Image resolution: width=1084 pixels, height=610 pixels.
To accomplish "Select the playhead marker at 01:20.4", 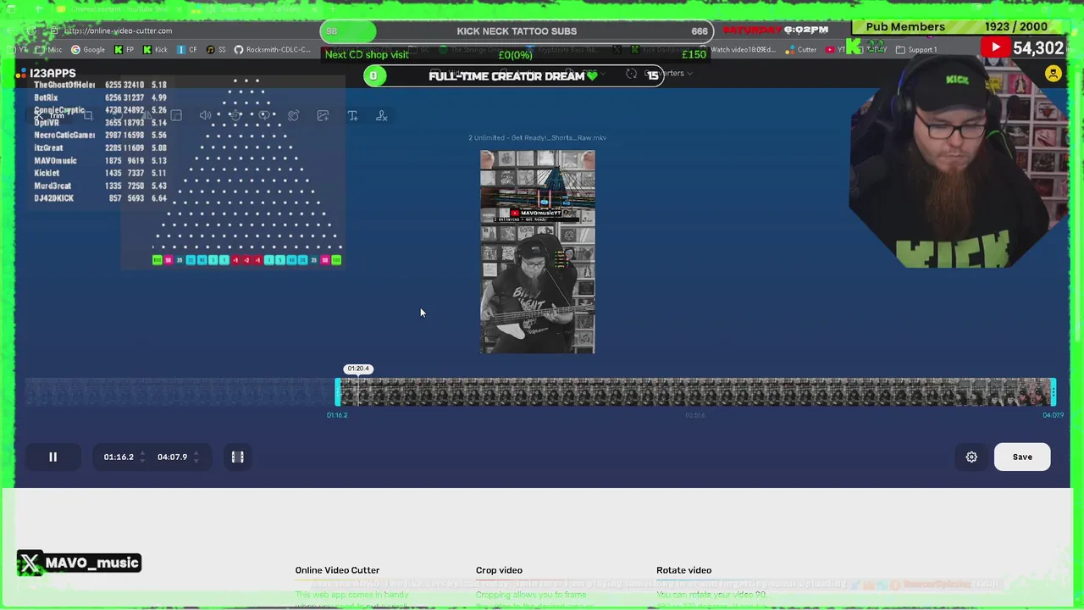I will coord(358,369).
